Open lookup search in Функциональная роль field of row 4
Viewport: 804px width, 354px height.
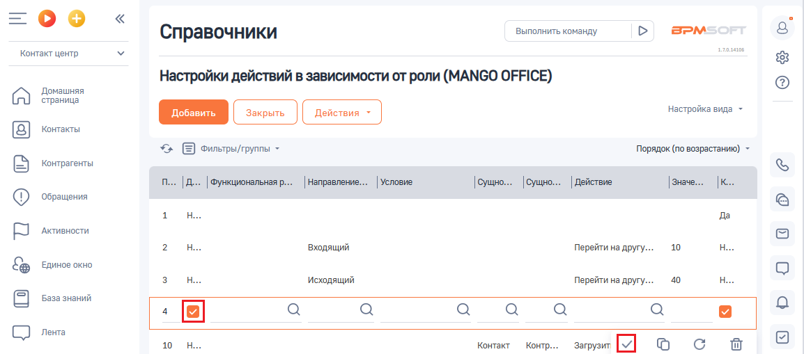pyautogui.click(x=294, y=309)
